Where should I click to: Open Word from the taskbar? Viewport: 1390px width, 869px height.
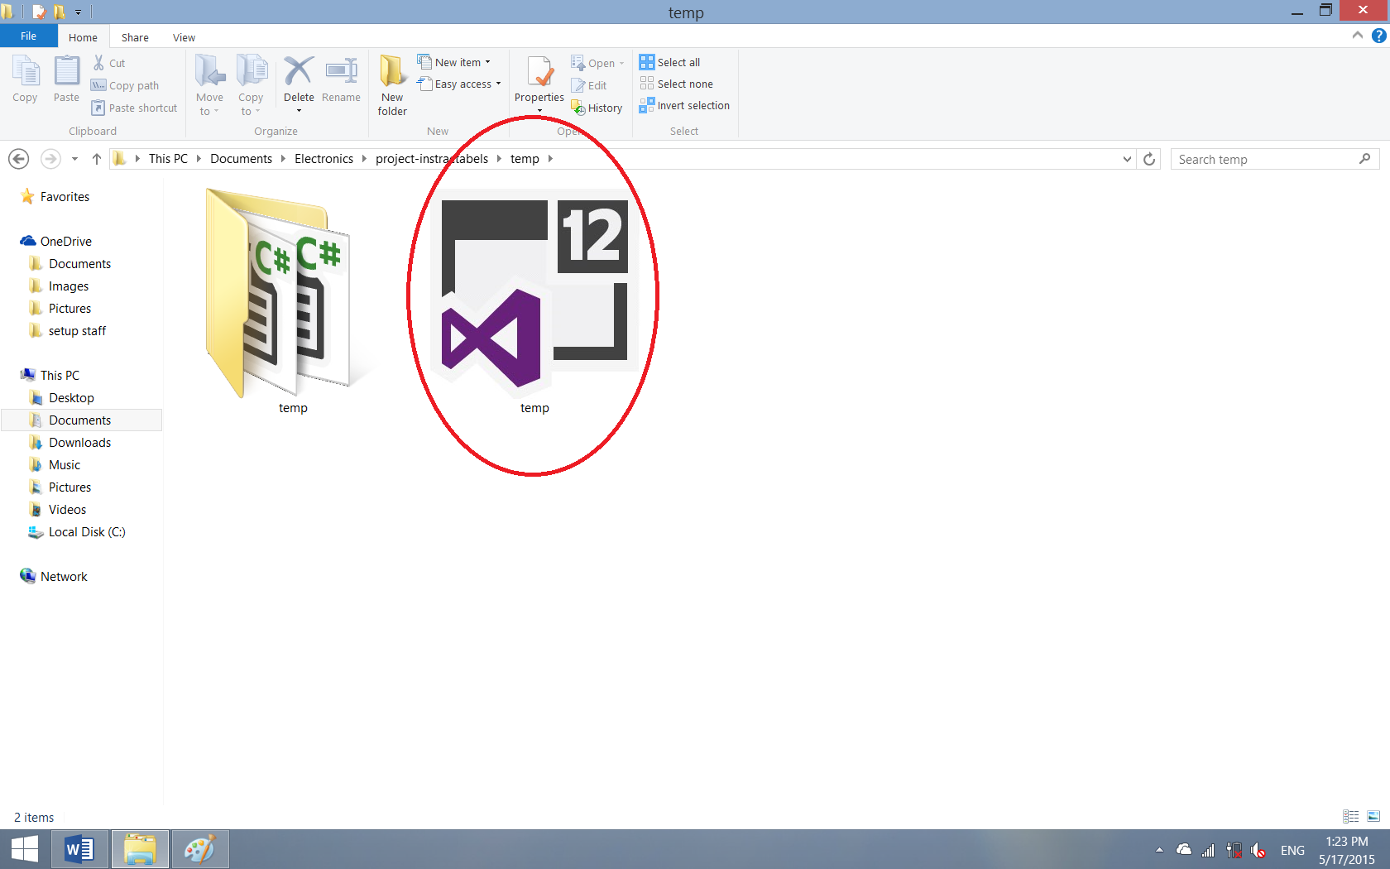tap(79, 849)
